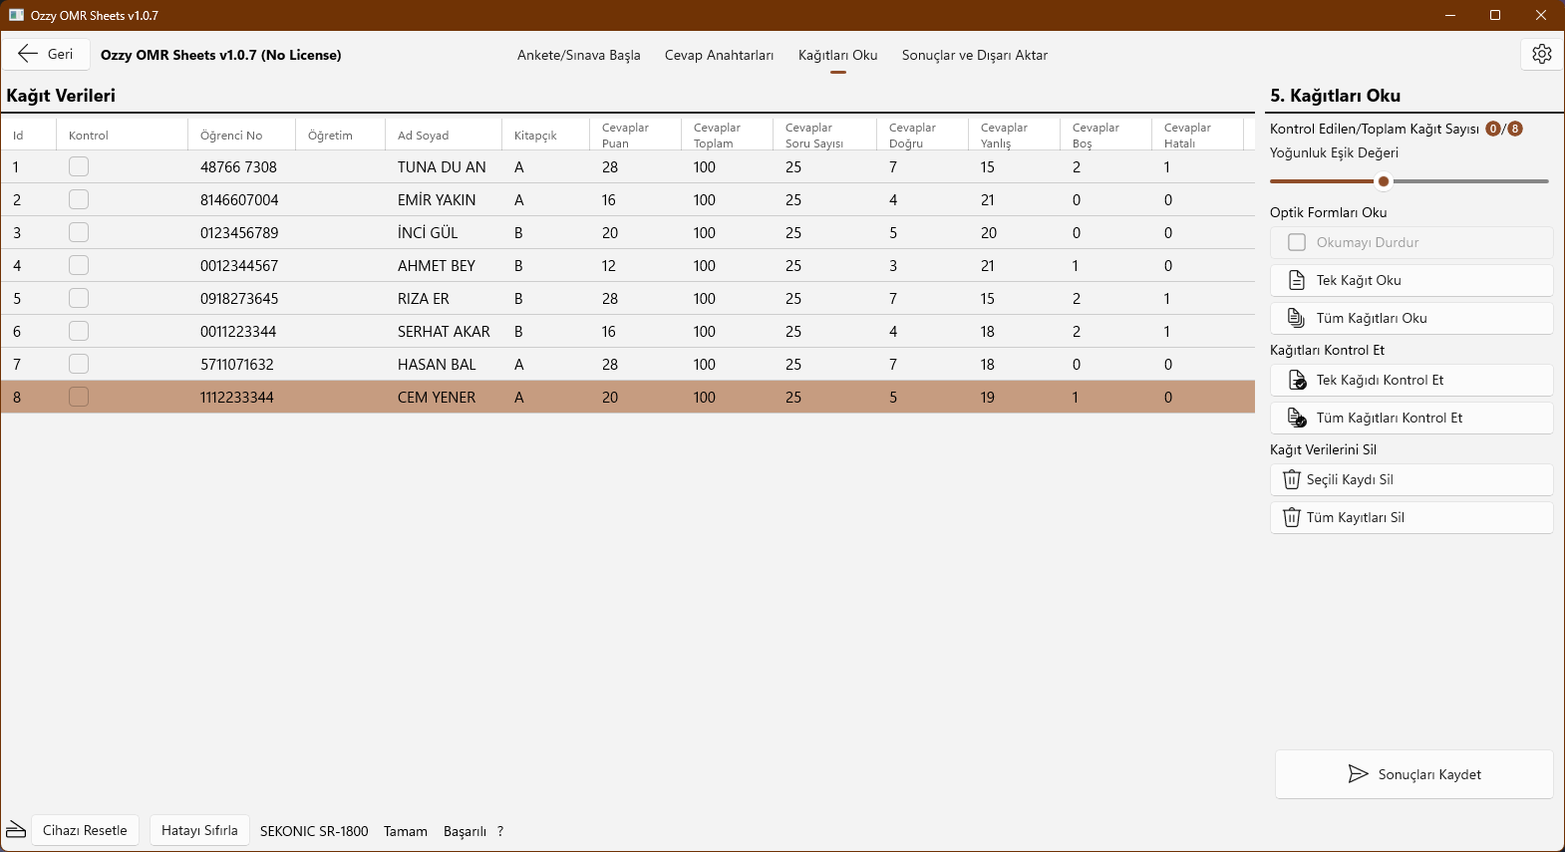Image resolution: width=1565 pixels, height=852 pixels.
Task: Open settings gear icon
Action: point(1541,54)
